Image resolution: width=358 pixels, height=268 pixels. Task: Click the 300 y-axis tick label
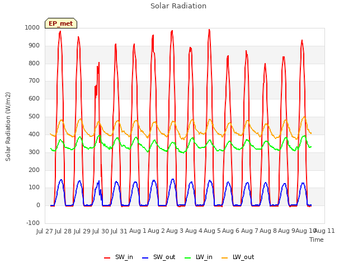[x=34, y=152]
